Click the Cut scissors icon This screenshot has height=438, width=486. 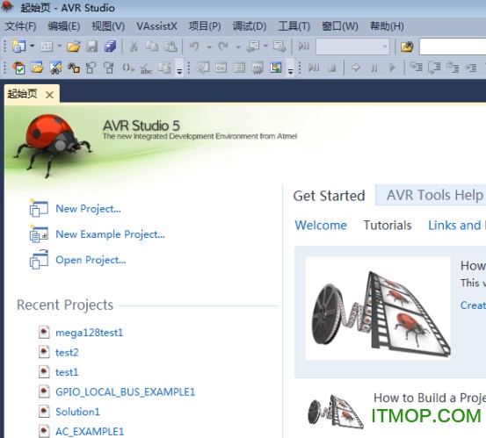[134, 47]
